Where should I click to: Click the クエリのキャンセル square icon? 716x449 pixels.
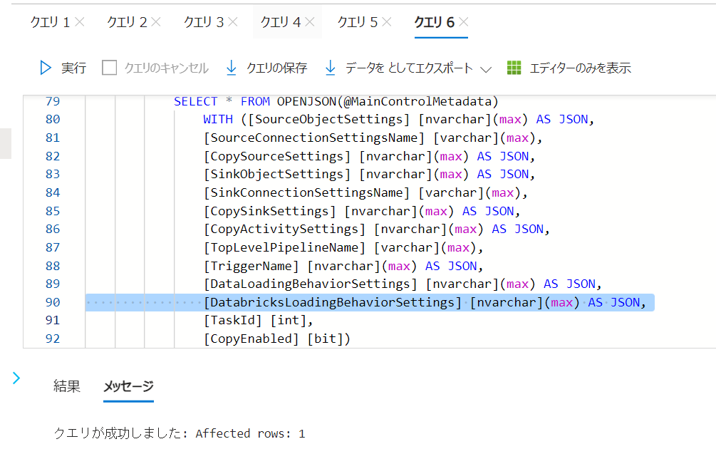(109, 68)
